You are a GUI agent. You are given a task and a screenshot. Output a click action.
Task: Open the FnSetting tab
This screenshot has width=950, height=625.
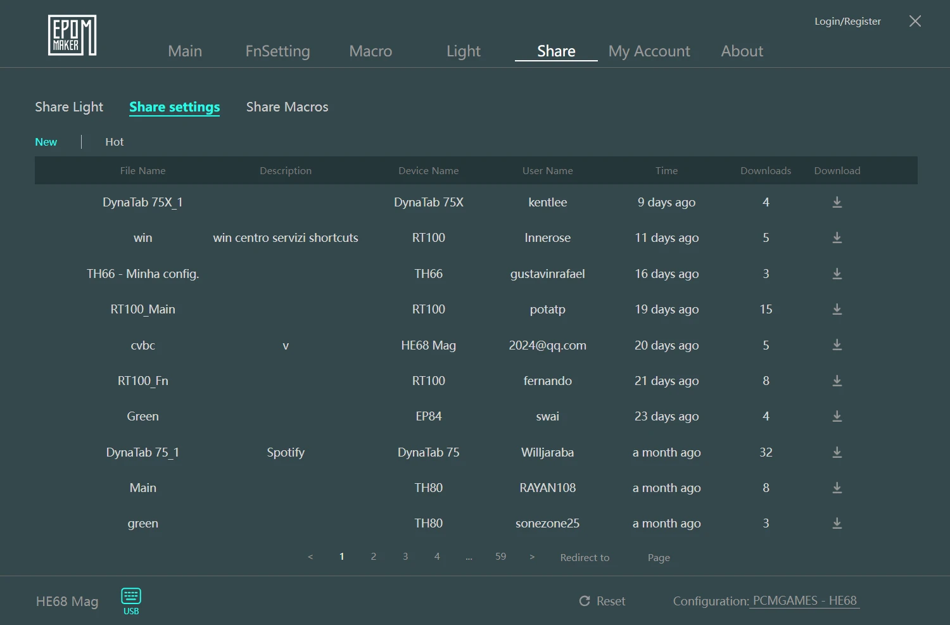coord(277,51)
